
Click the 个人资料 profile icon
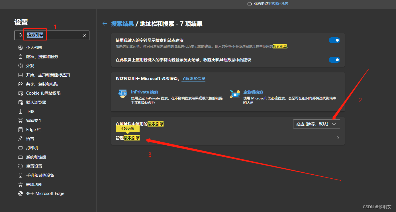[21, 48]
